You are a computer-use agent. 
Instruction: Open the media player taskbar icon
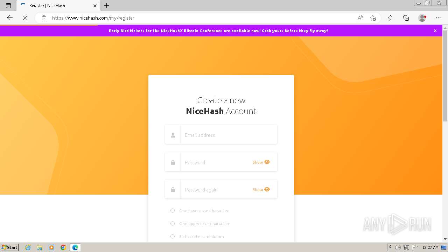coord(51,247)
